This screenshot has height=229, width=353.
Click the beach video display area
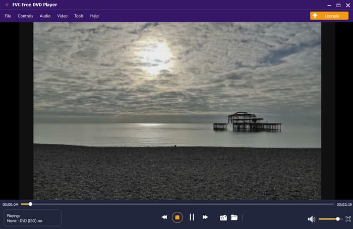(177, 111)
